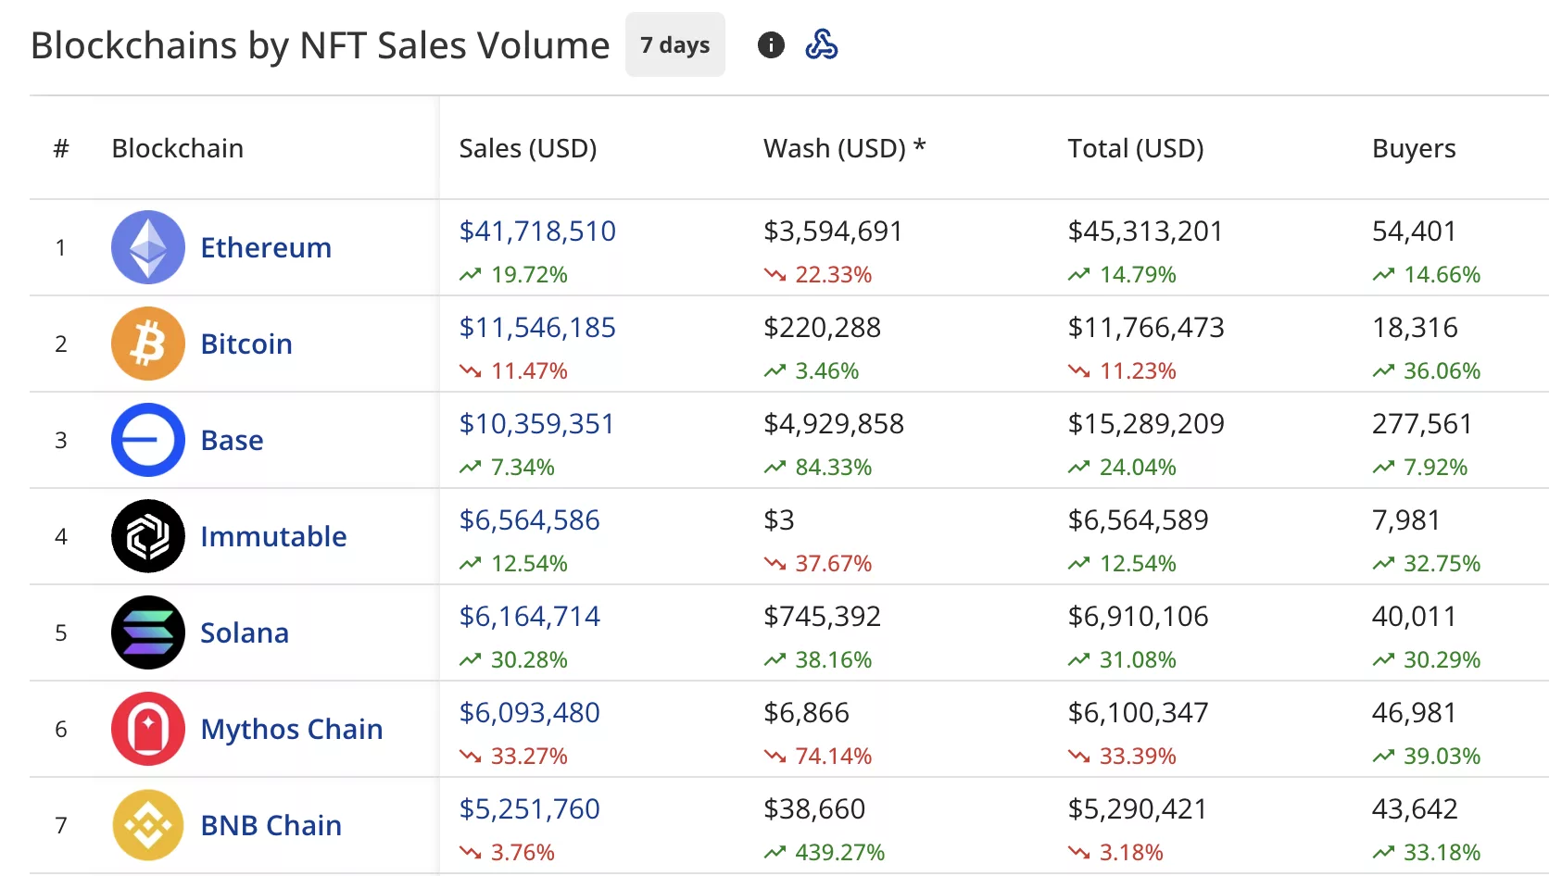
Task: Select the Base blue circle icon
Action: coord(146,440)
